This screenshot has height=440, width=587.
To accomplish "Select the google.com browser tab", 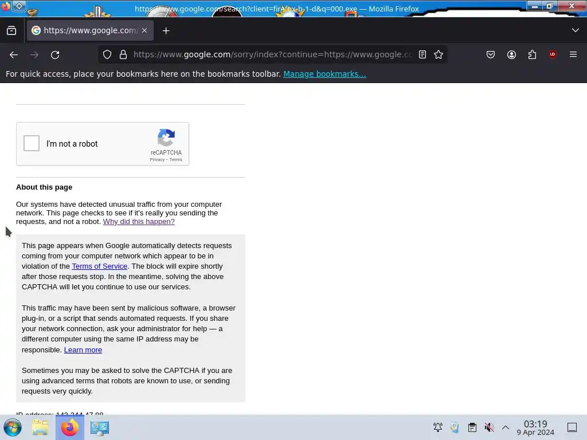I will point(90,30).
